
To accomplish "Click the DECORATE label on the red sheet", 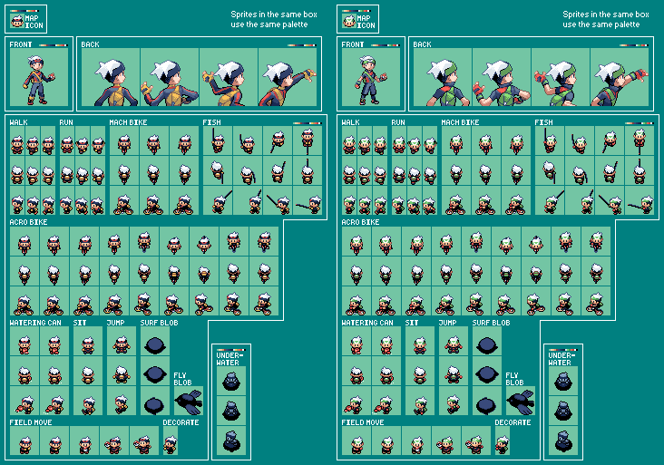I will 181,422.
